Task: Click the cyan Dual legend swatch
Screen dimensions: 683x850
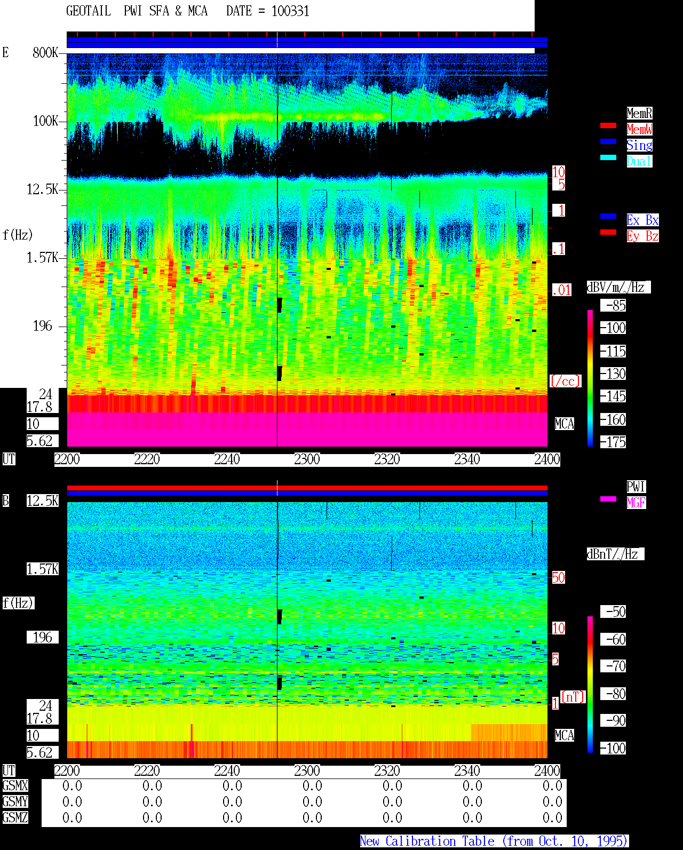Action: pos(608,157)
